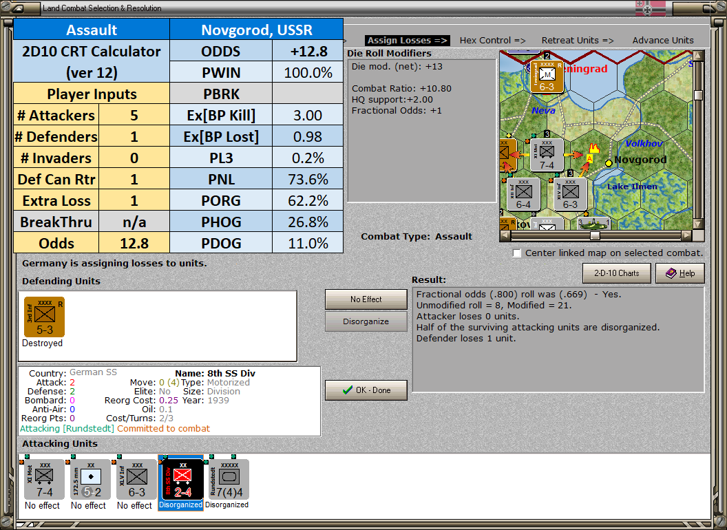727x530 pixels.
Task: Click the aircraft counter at the map bottom
Action: tap(593, 224)
